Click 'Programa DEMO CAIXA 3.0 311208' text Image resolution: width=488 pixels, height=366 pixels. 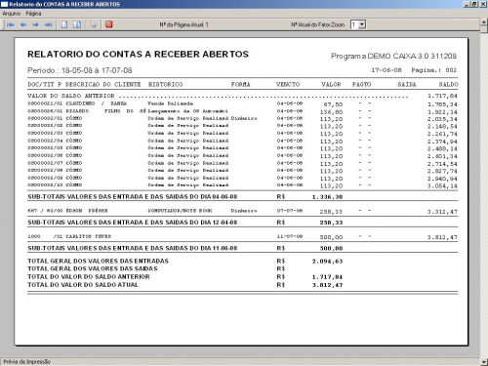tap(393, 57)
